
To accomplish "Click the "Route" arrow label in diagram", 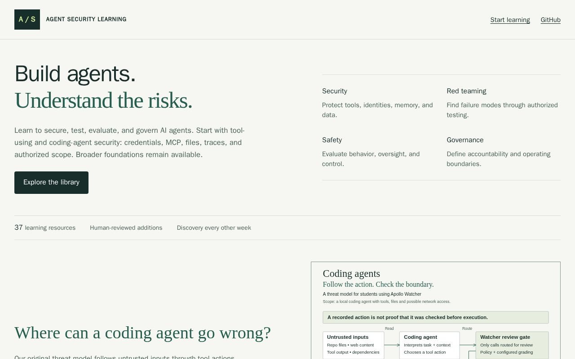I will tap(467, 328).
